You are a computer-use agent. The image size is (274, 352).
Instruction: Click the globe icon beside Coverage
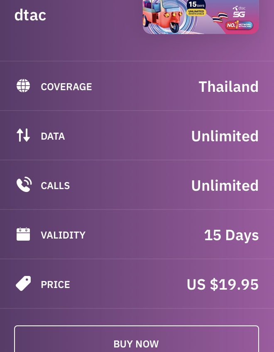click(x=23, y=86)
